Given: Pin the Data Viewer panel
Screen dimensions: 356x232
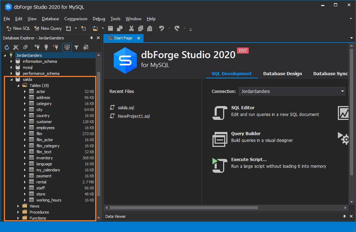Looking at the screenshot, I should coord(344,216).
